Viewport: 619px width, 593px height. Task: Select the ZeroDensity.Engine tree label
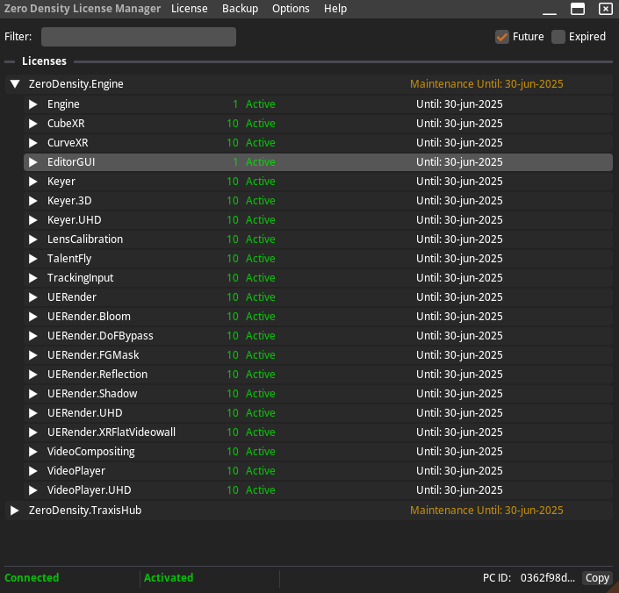(76, 84)
